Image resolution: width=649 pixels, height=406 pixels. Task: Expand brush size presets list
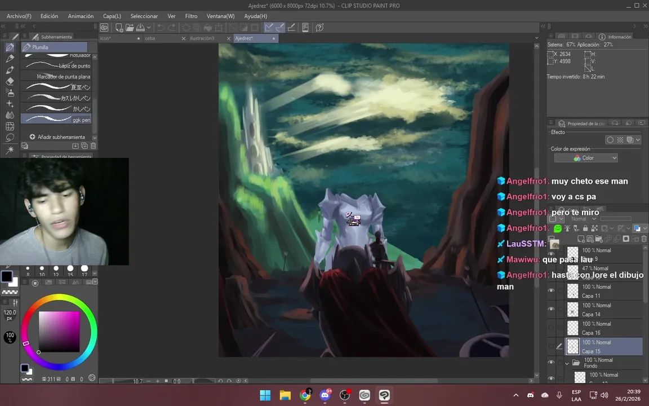pyautogui.click(x=95, y=273)
